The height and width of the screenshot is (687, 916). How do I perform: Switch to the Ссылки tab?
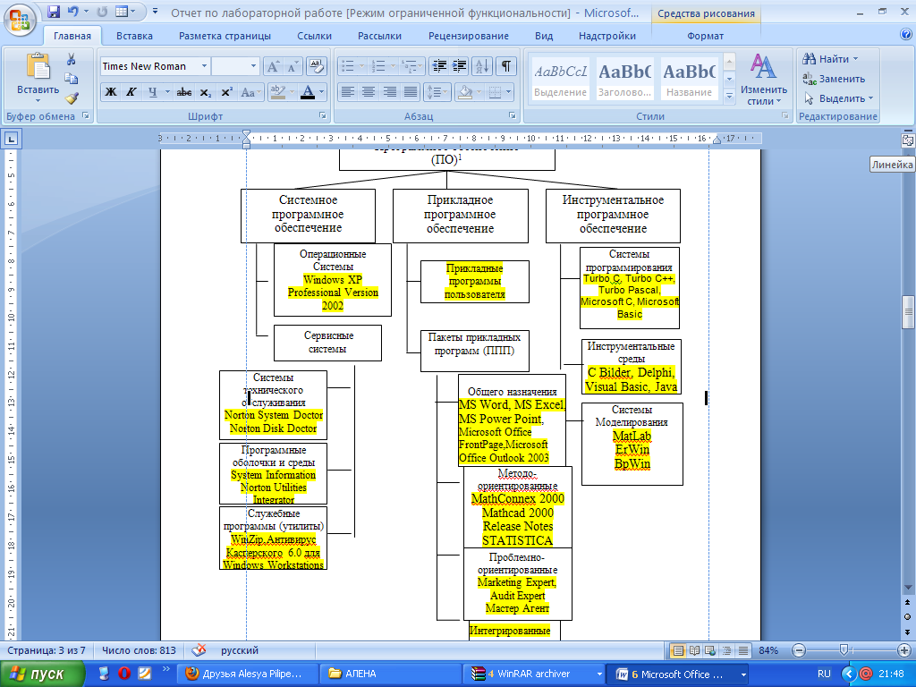tap(314, 36)
